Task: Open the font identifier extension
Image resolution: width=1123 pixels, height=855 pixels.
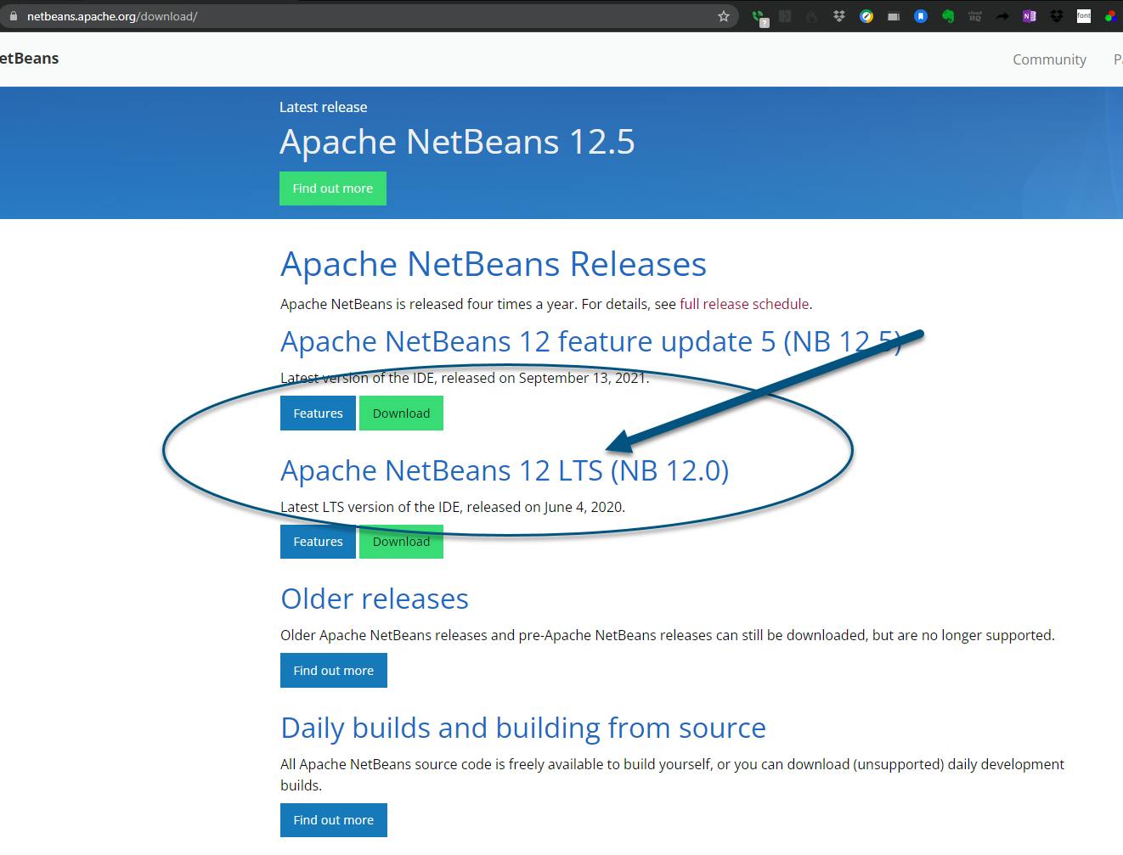Action: pos(1084,16)
